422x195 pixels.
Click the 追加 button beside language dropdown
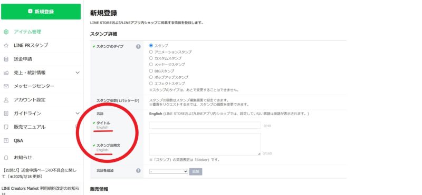pos(196,171)
